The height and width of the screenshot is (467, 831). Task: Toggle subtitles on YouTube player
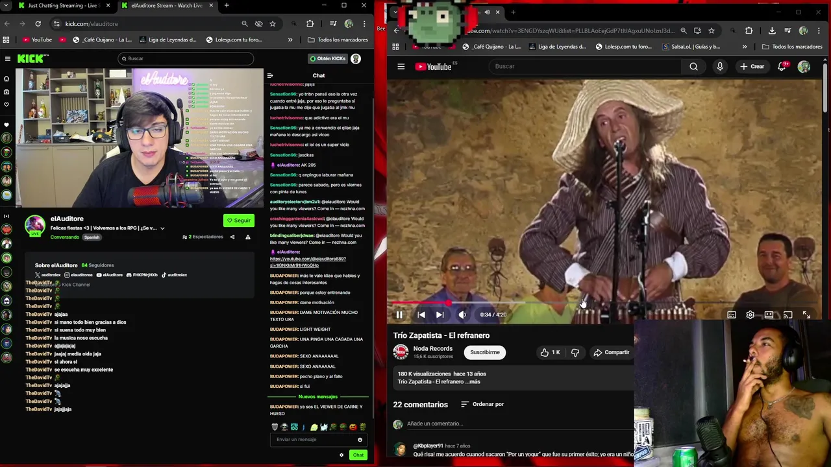(732, 315)
